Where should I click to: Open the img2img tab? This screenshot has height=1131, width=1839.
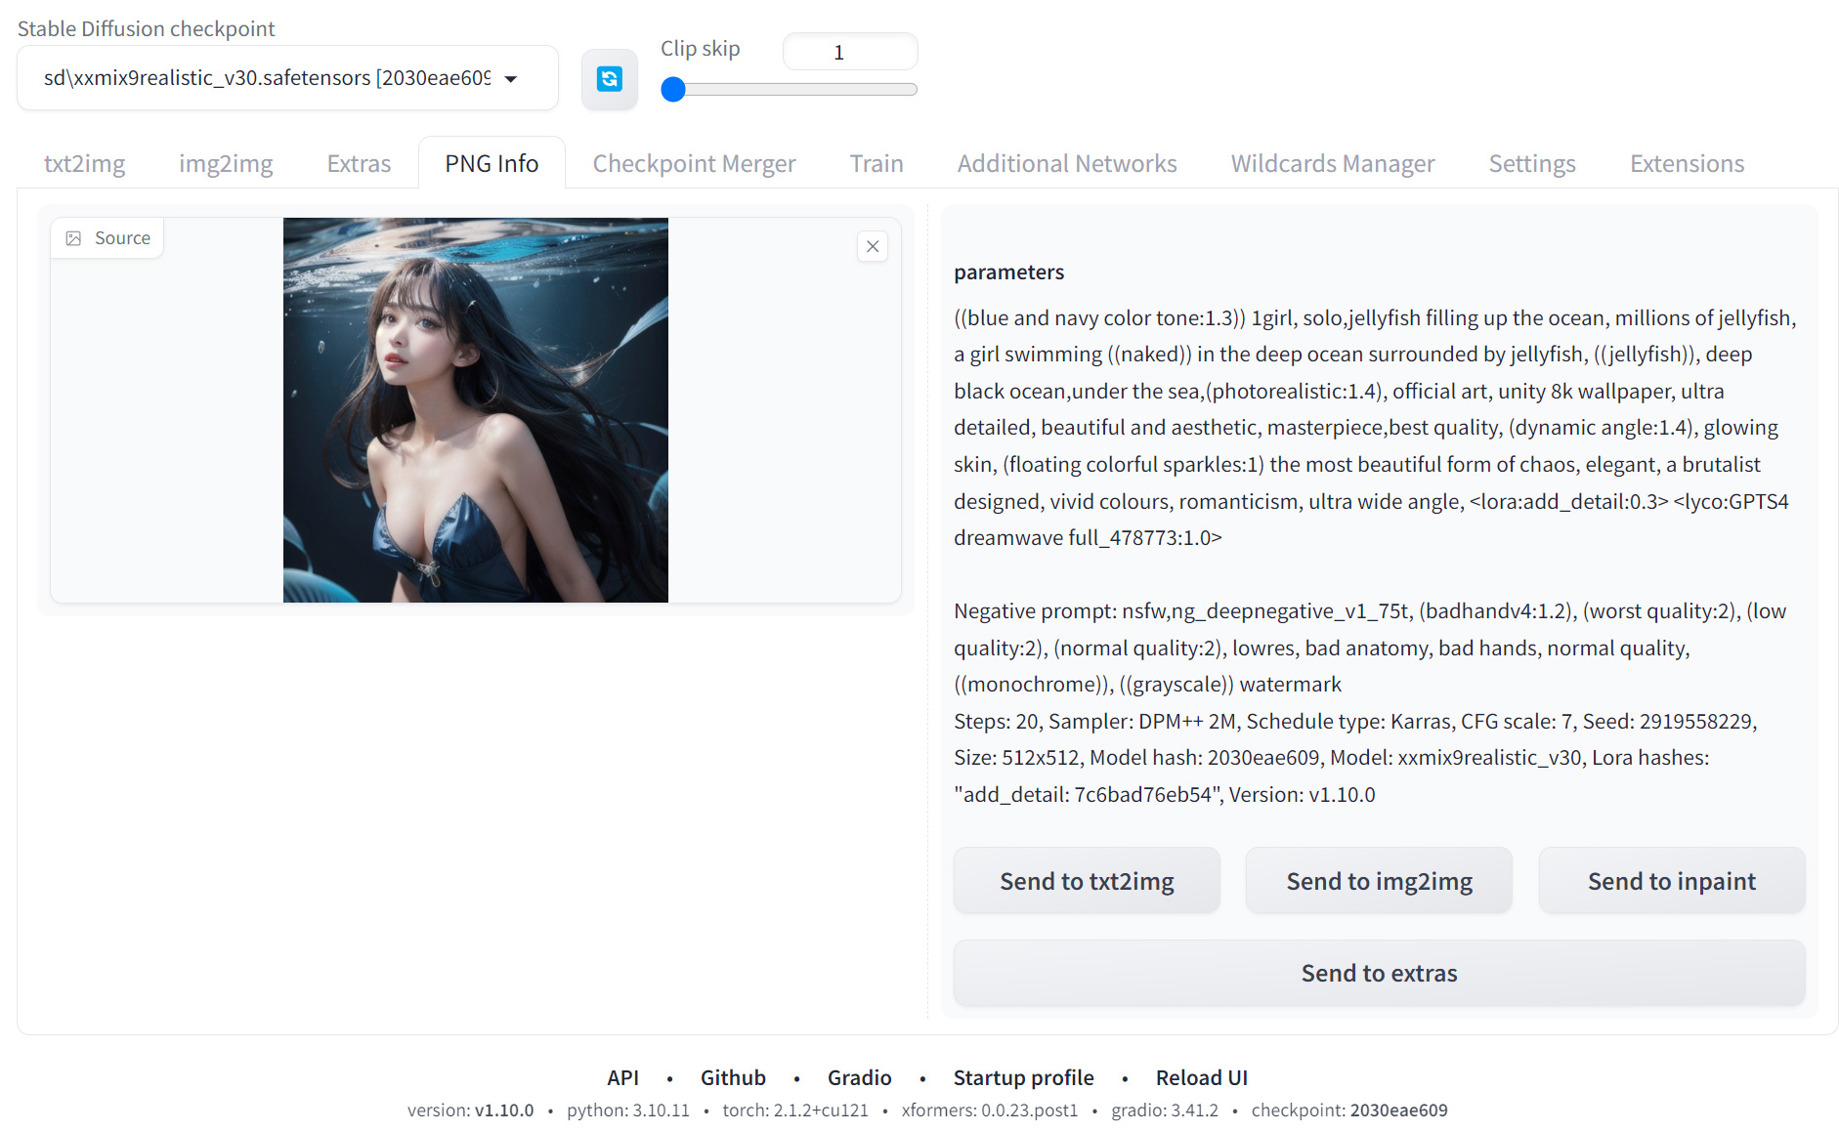pos(226,163)
